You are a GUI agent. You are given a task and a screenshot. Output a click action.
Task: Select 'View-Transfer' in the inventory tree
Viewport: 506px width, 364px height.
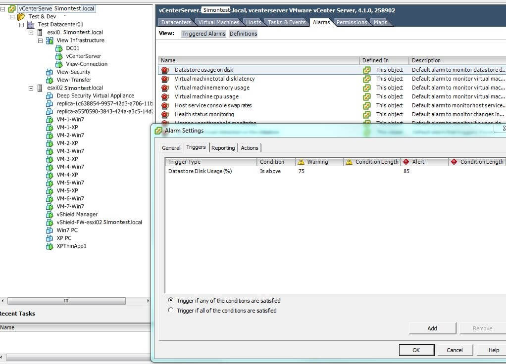(x=74, y=80)
